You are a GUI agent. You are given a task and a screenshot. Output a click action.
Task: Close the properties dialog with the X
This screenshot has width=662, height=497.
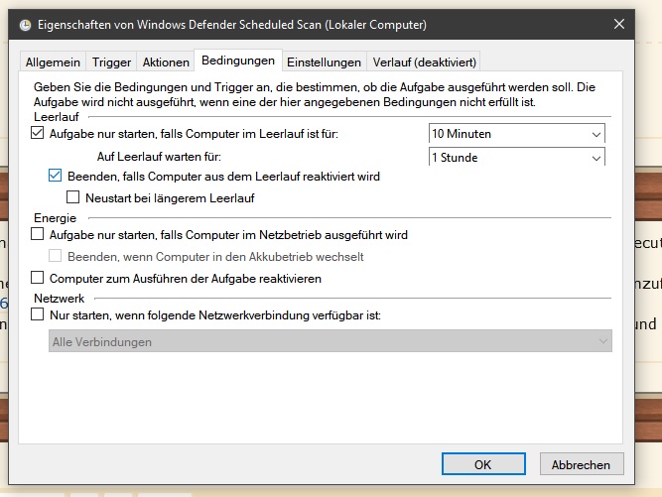pyautogui.click(x=619, y=23)
